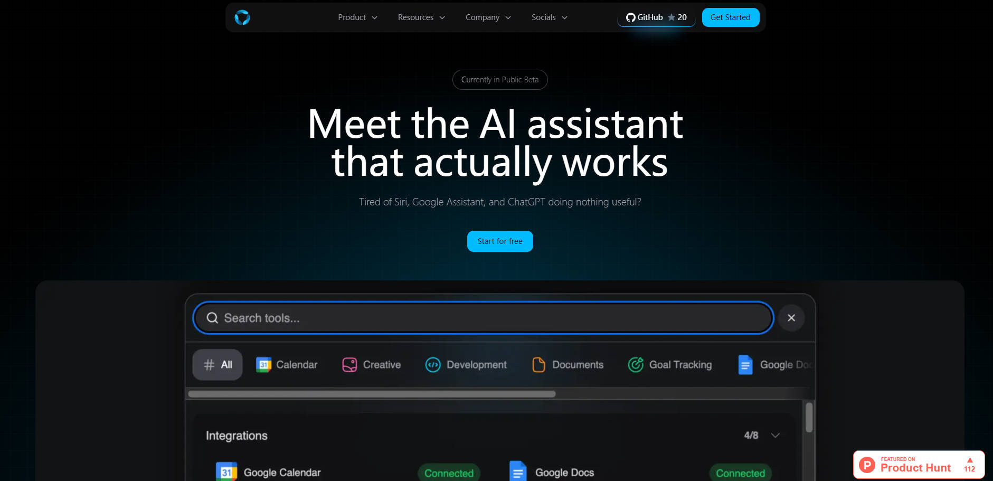
Task: Open the Resources dropdown menu
Action: pyautogui.click(x=421, y=17)
